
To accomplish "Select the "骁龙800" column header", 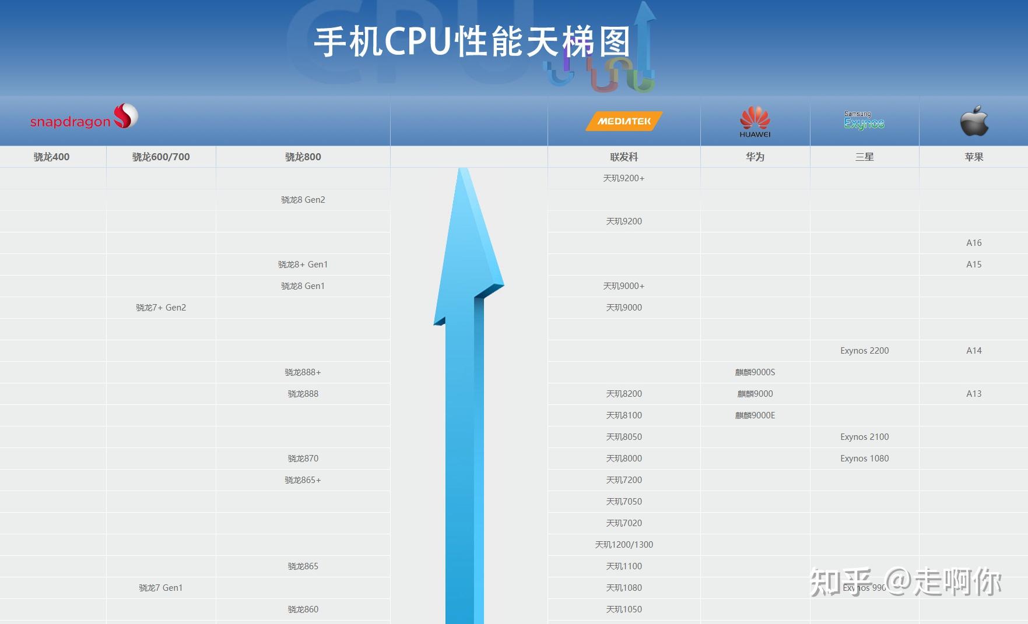I will 303,157.
